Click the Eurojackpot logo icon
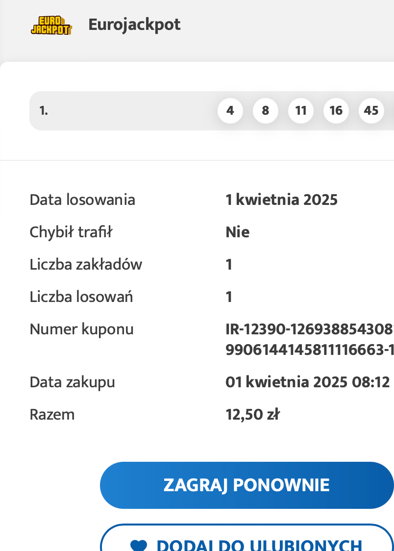Image resolution: width=394 pixels, height=551 pixels. point(51,25)
